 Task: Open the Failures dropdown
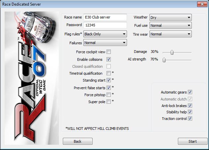105,43
